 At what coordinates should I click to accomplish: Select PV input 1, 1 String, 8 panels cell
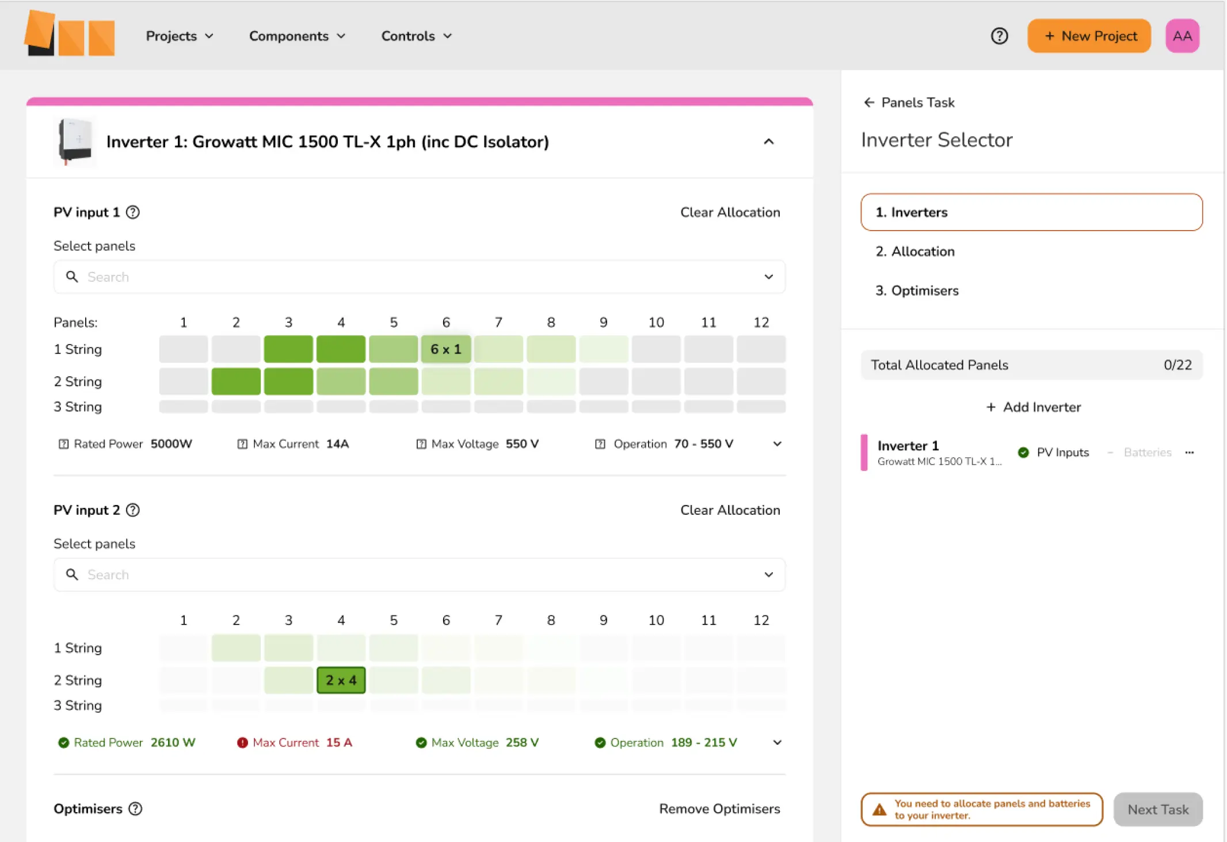(x=551, y=349)
